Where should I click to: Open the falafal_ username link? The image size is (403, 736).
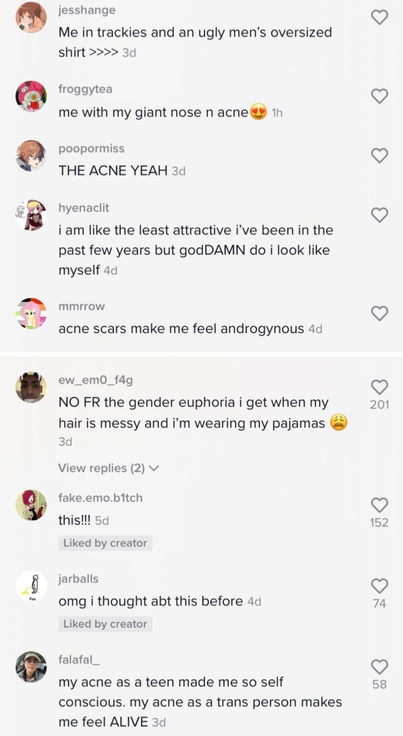[x=79, y=660]
